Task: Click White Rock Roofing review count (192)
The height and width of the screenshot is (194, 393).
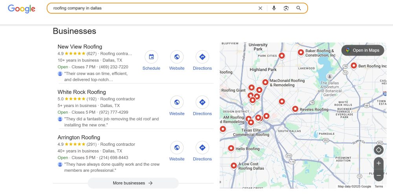Action: coord(92,99)
